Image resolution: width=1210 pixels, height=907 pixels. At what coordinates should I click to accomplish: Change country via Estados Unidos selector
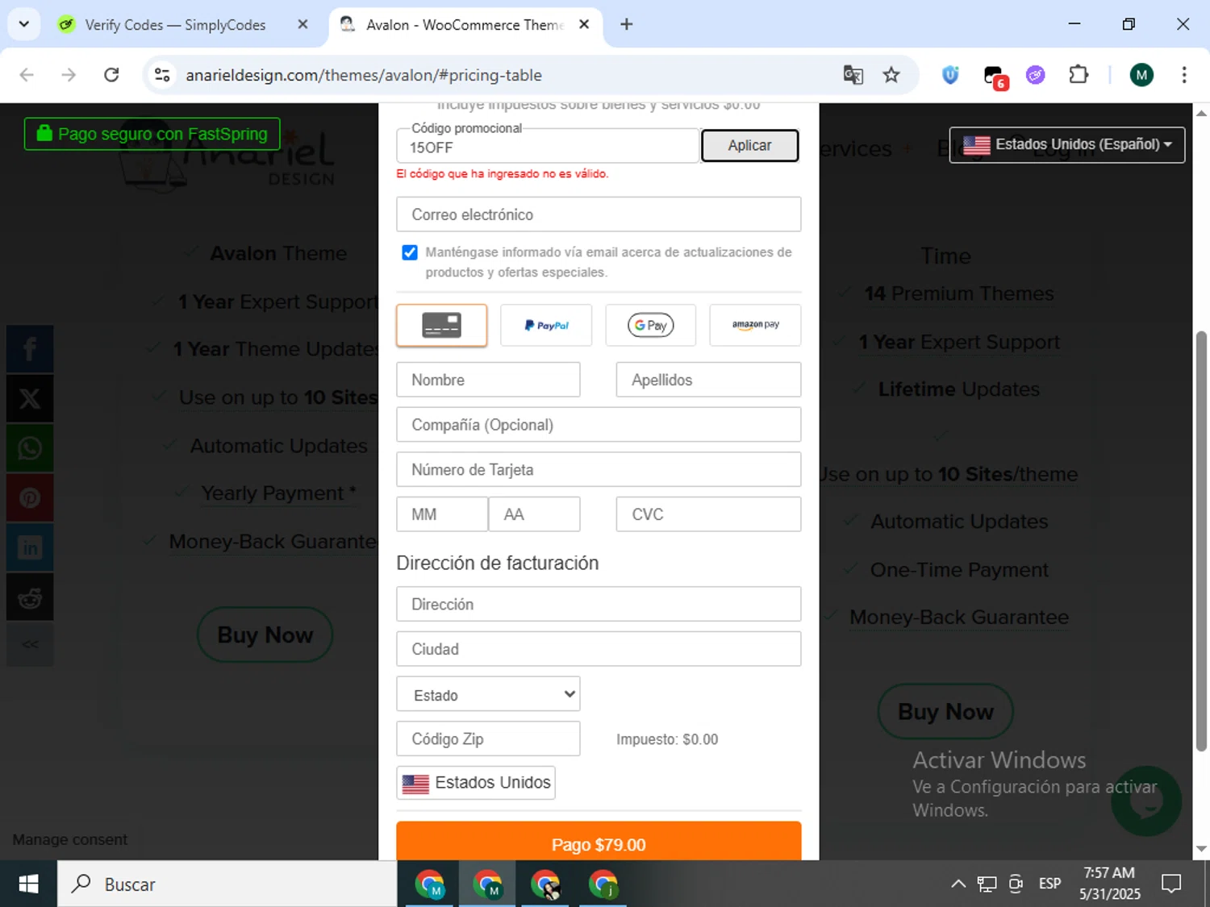pyautogui.click(x=476, y=783)
